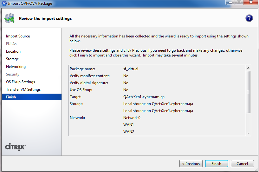Open the Storage wizard step

click(x=12, y=59)
